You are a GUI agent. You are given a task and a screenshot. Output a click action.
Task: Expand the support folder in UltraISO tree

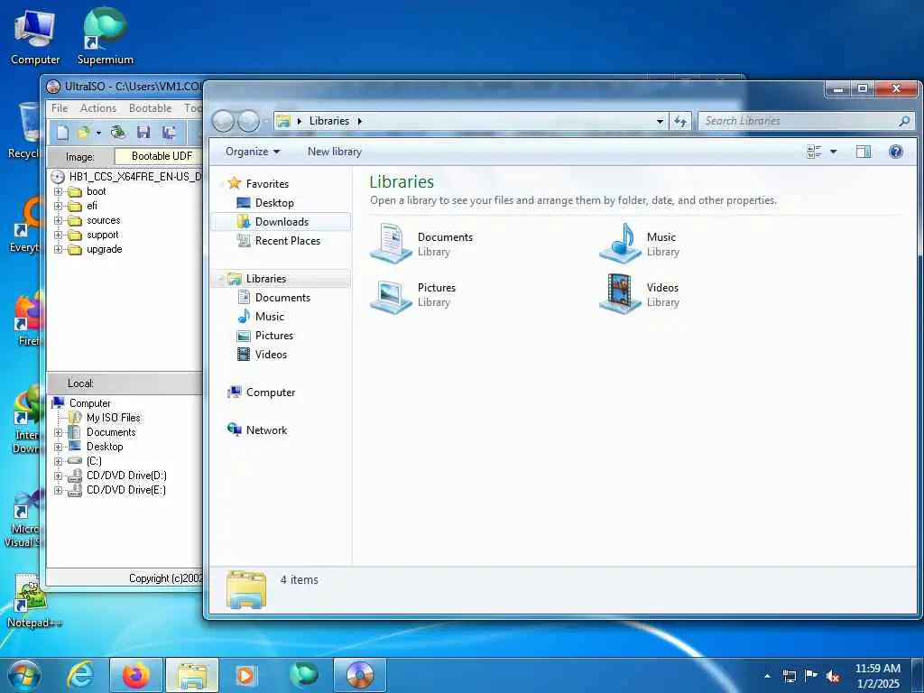click(58, 235)
